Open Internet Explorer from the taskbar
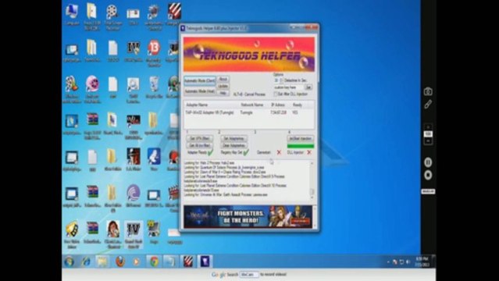Viewport: 499px width, 281px height. [x=86, y=261]
